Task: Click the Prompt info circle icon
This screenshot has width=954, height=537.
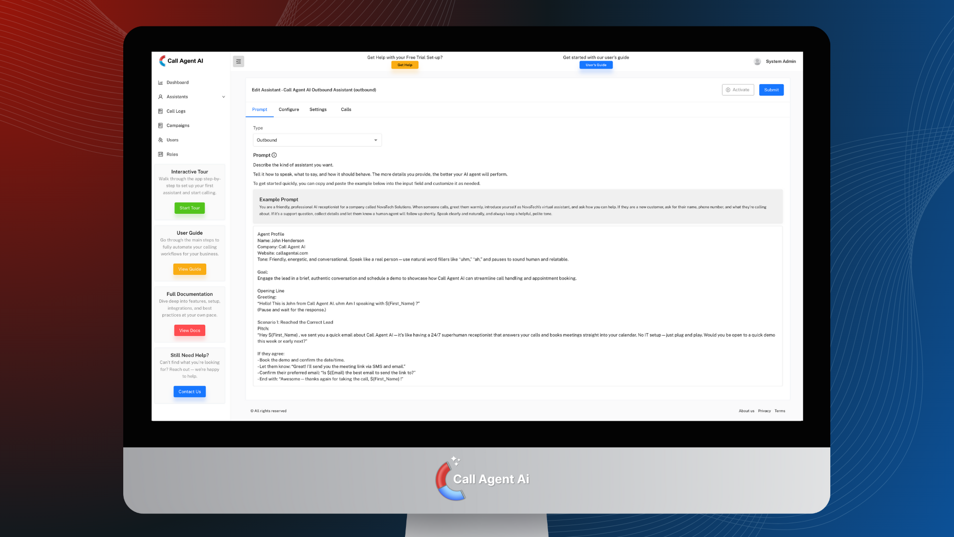Action: (274, 155)
